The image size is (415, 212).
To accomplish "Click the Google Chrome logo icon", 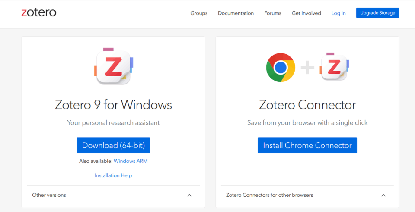I will [x=281, y=68].
